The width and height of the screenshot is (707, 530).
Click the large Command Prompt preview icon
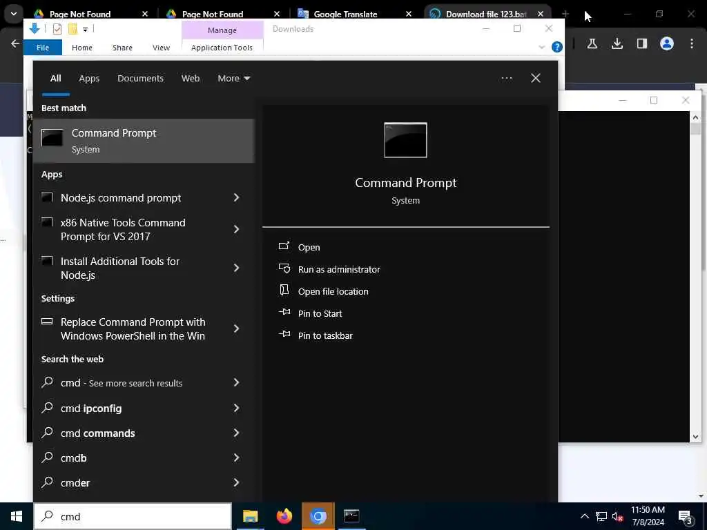(405, 140)
